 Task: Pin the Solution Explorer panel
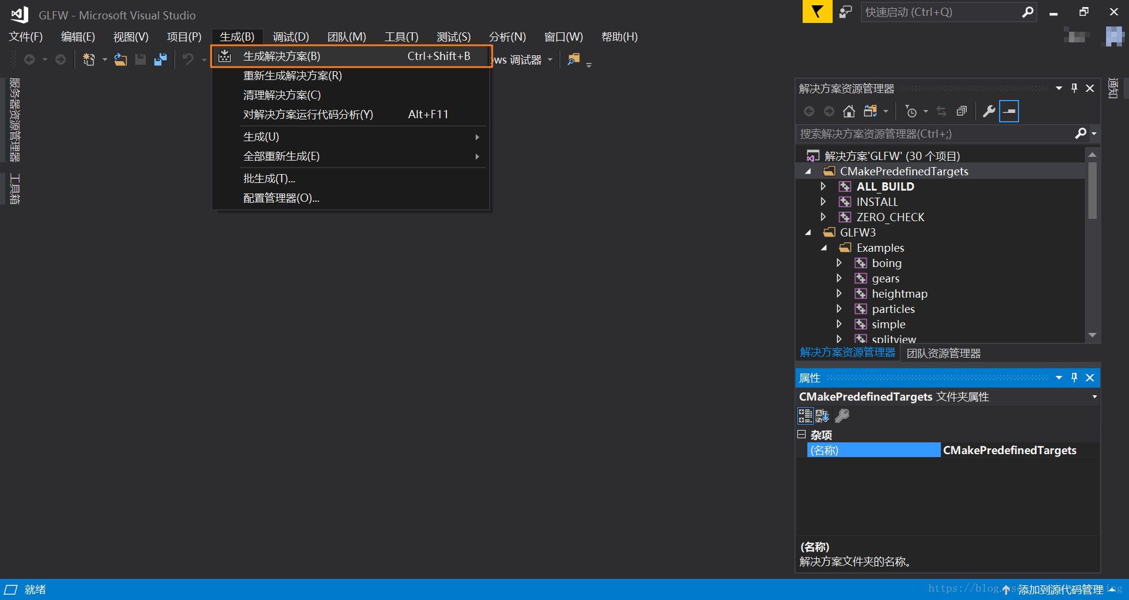[1074, 88]
